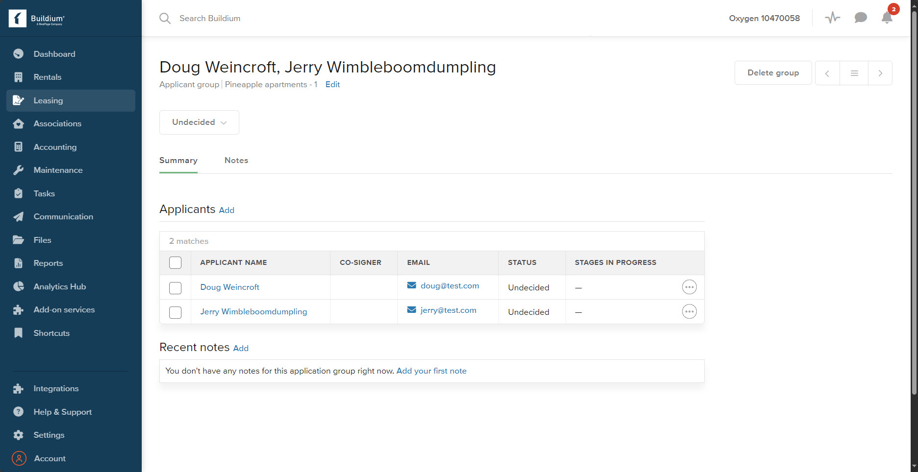This screenshot has width=918, height=472.
Task: Open Leasing section in sidebar
Action: click(x=71, y=100)
